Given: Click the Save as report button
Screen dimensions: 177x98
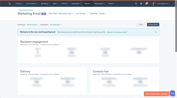Looking at the screenshot, I should tap(153, 25).
